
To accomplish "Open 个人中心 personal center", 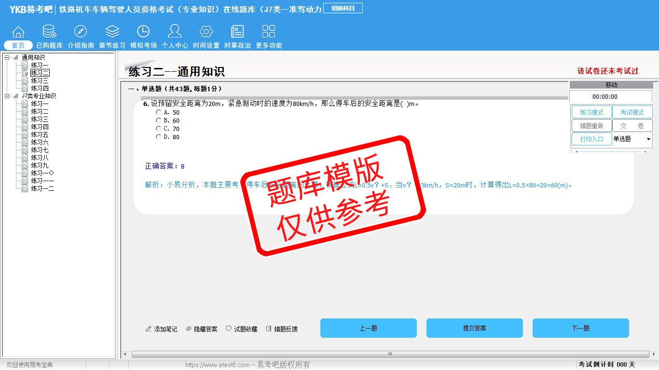I will tap(175, 32).
